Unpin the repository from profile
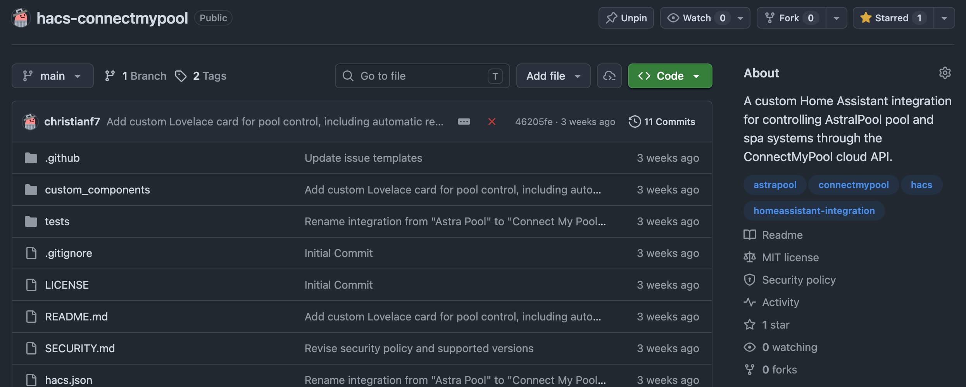This screenshot has width=966, height=387. pyautogui.click(x=626, y=18)
